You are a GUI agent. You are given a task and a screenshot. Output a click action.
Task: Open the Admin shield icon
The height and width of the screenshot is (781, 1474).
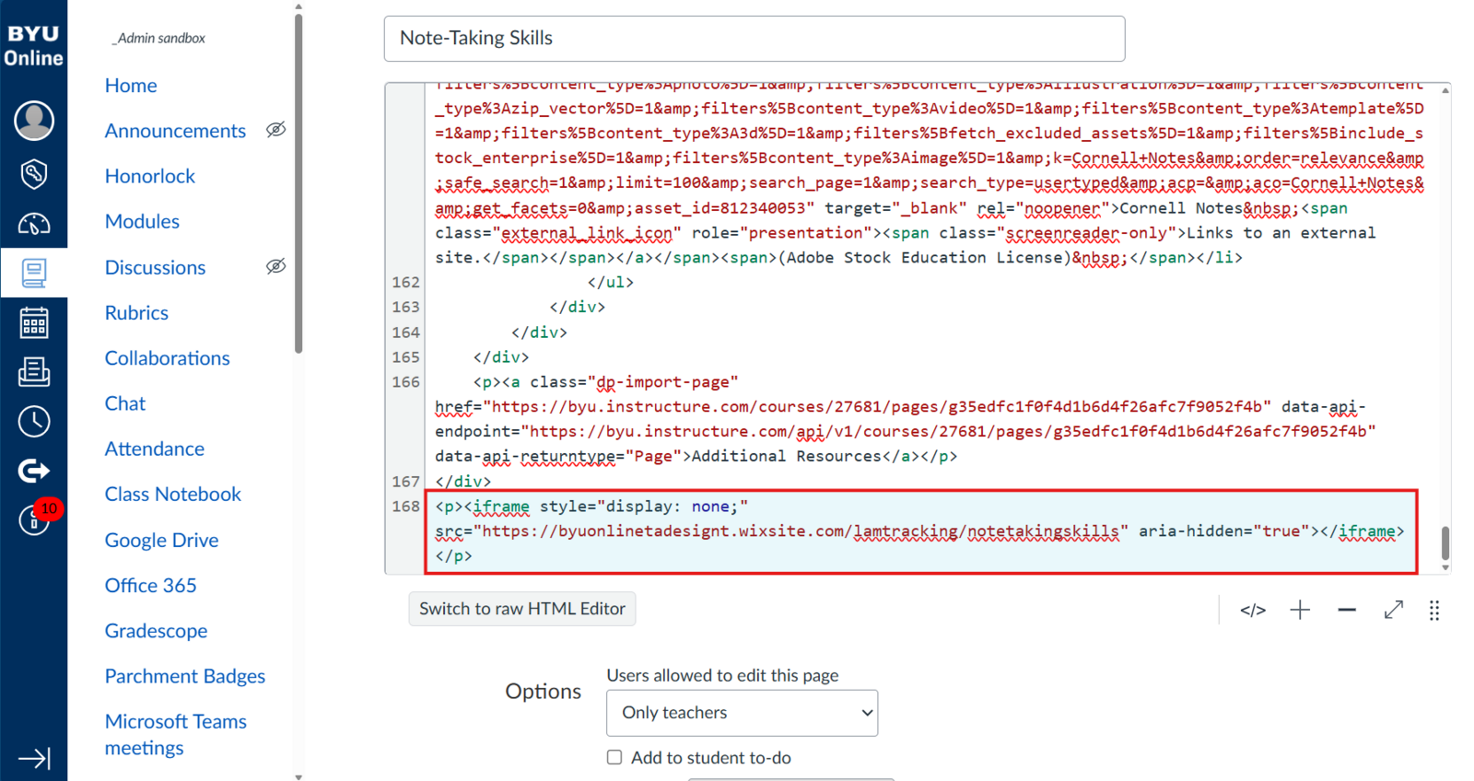[34, 173]
